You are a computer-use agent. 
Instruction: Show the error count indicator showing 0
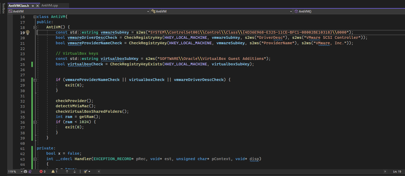pyautogui.click(x=42, y=172)
